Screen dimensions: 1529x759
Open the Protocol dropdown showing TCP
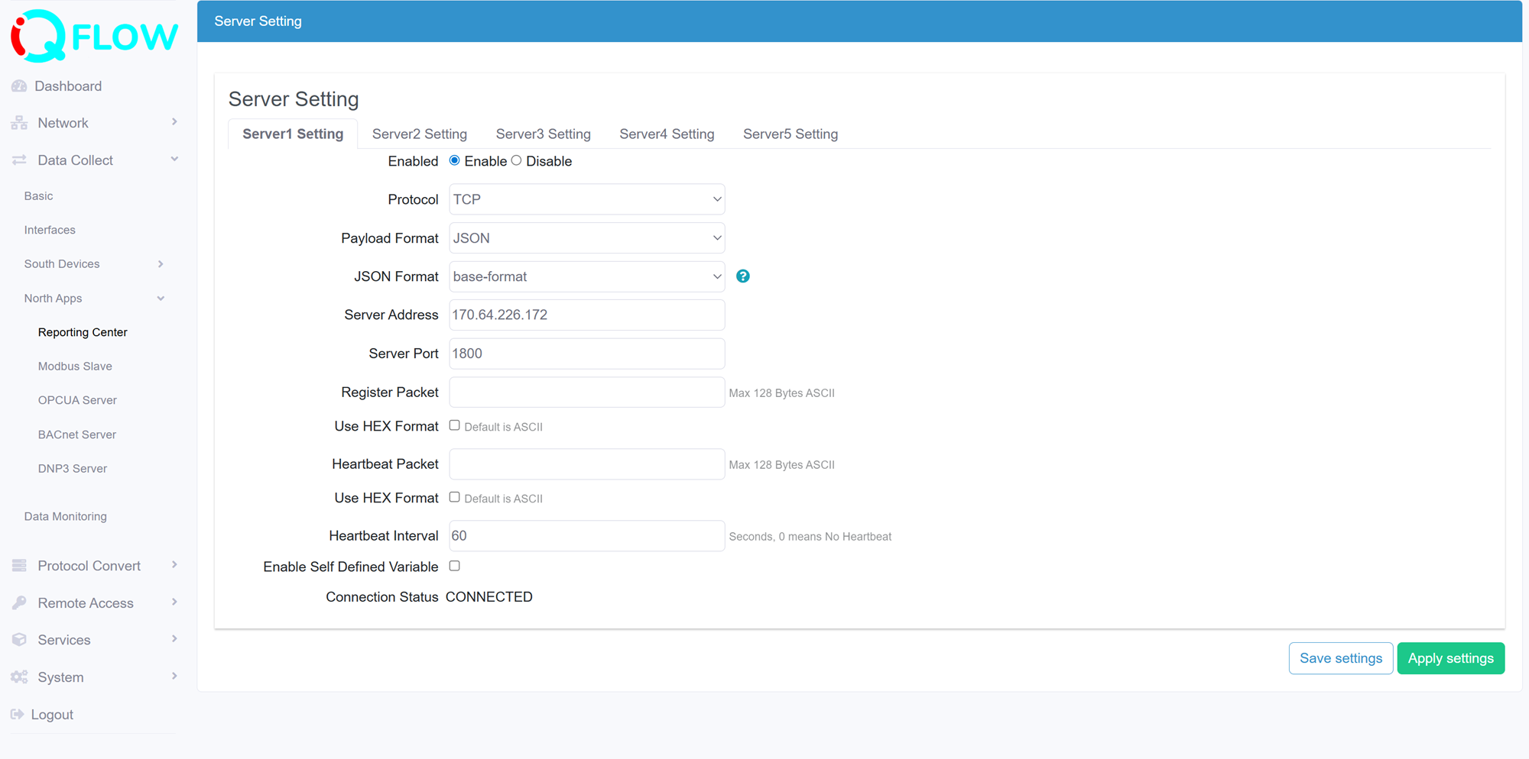pyautogui.click(x=586, y=199)
